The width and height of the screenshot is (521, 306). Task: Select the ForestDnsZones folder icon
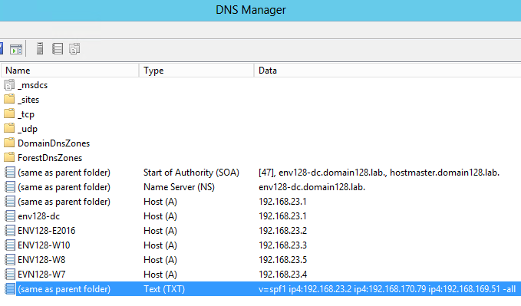coord(9,157)
